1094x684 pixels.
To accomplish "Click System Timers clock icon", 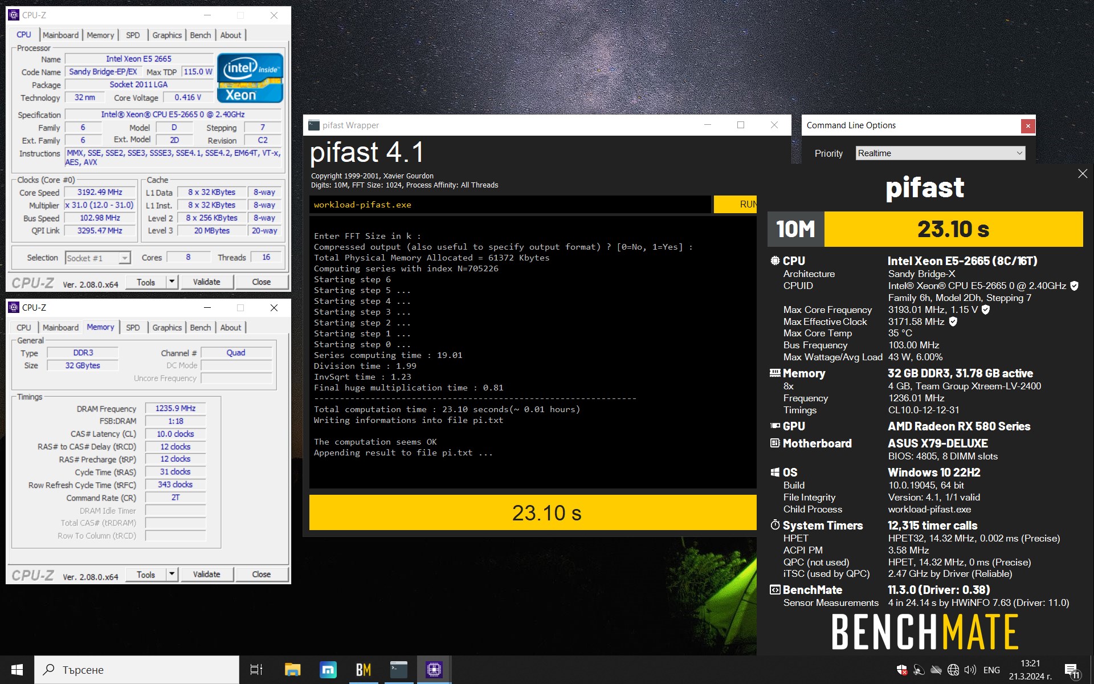I will (775, 525).
